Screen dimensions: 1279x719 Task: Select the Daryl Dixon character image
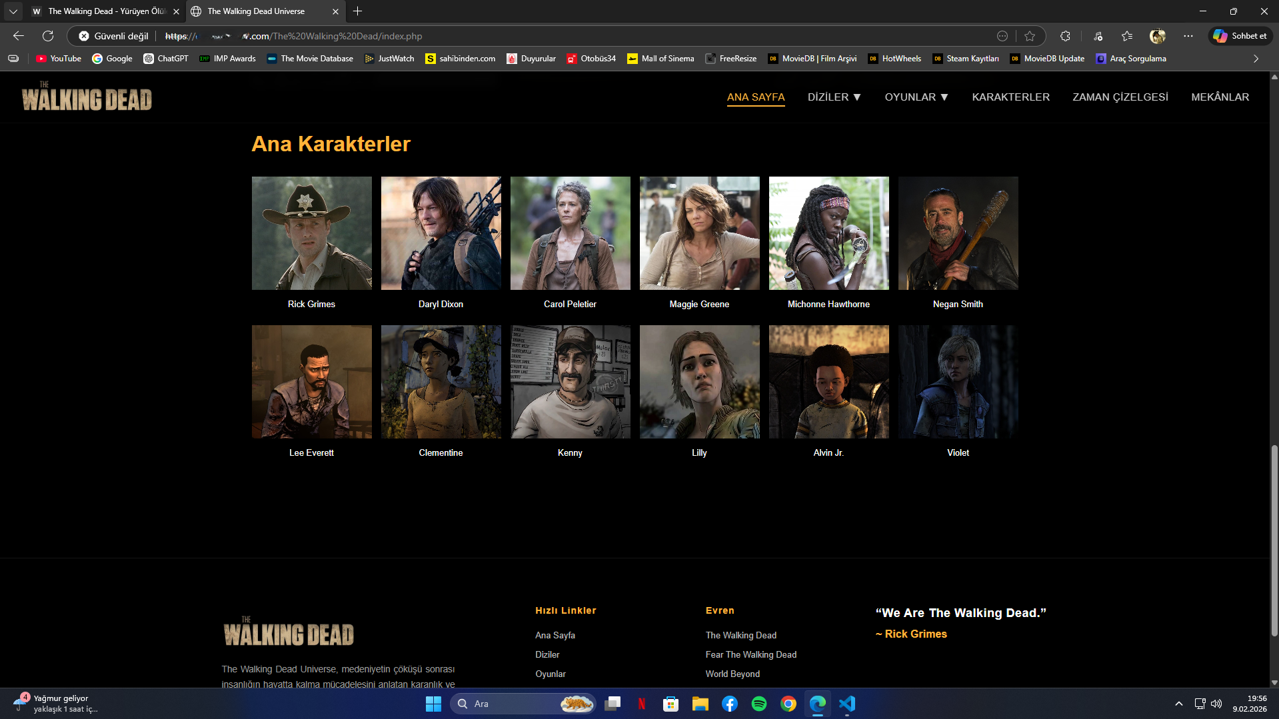coord(441,233)
